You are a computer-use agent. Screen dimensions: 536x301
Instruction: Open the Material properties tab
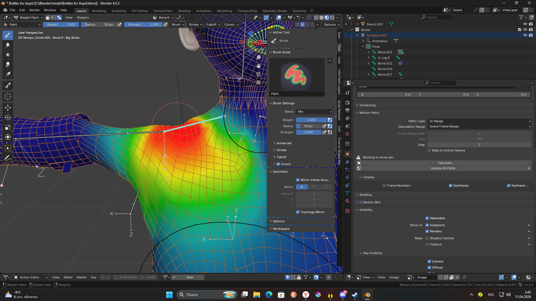[347, 201]
